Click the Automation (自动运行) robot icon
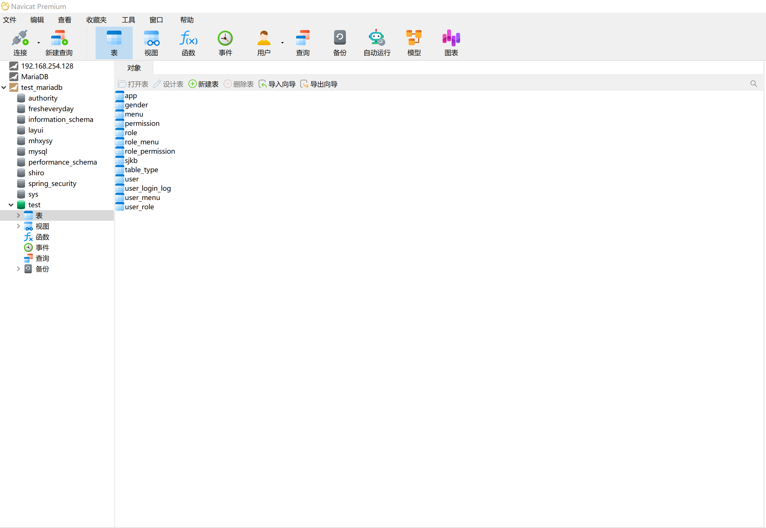Image resolution: width=766 pixels, height=528 pixels. tap(377, 38)
